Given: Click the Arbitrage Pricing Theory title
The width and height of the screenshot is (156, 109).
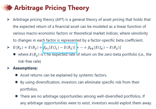Looking at the screenshot, I should coord(52,8).
